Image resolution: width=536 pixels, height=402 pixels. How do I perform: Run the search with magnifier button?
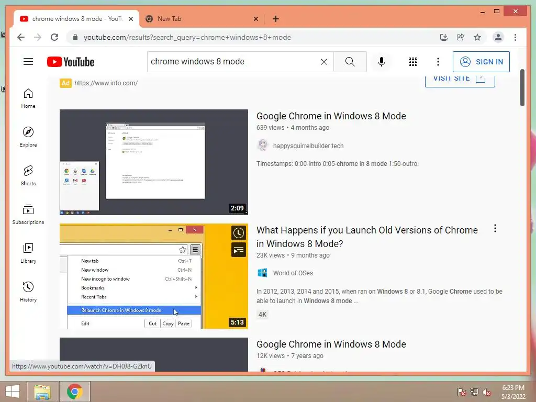[350, 62]
